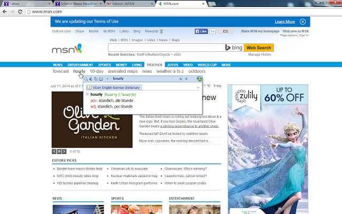Click the blue right-arrow go icon beside hourly
The image size is (342, 214).
tap(181, 79)
